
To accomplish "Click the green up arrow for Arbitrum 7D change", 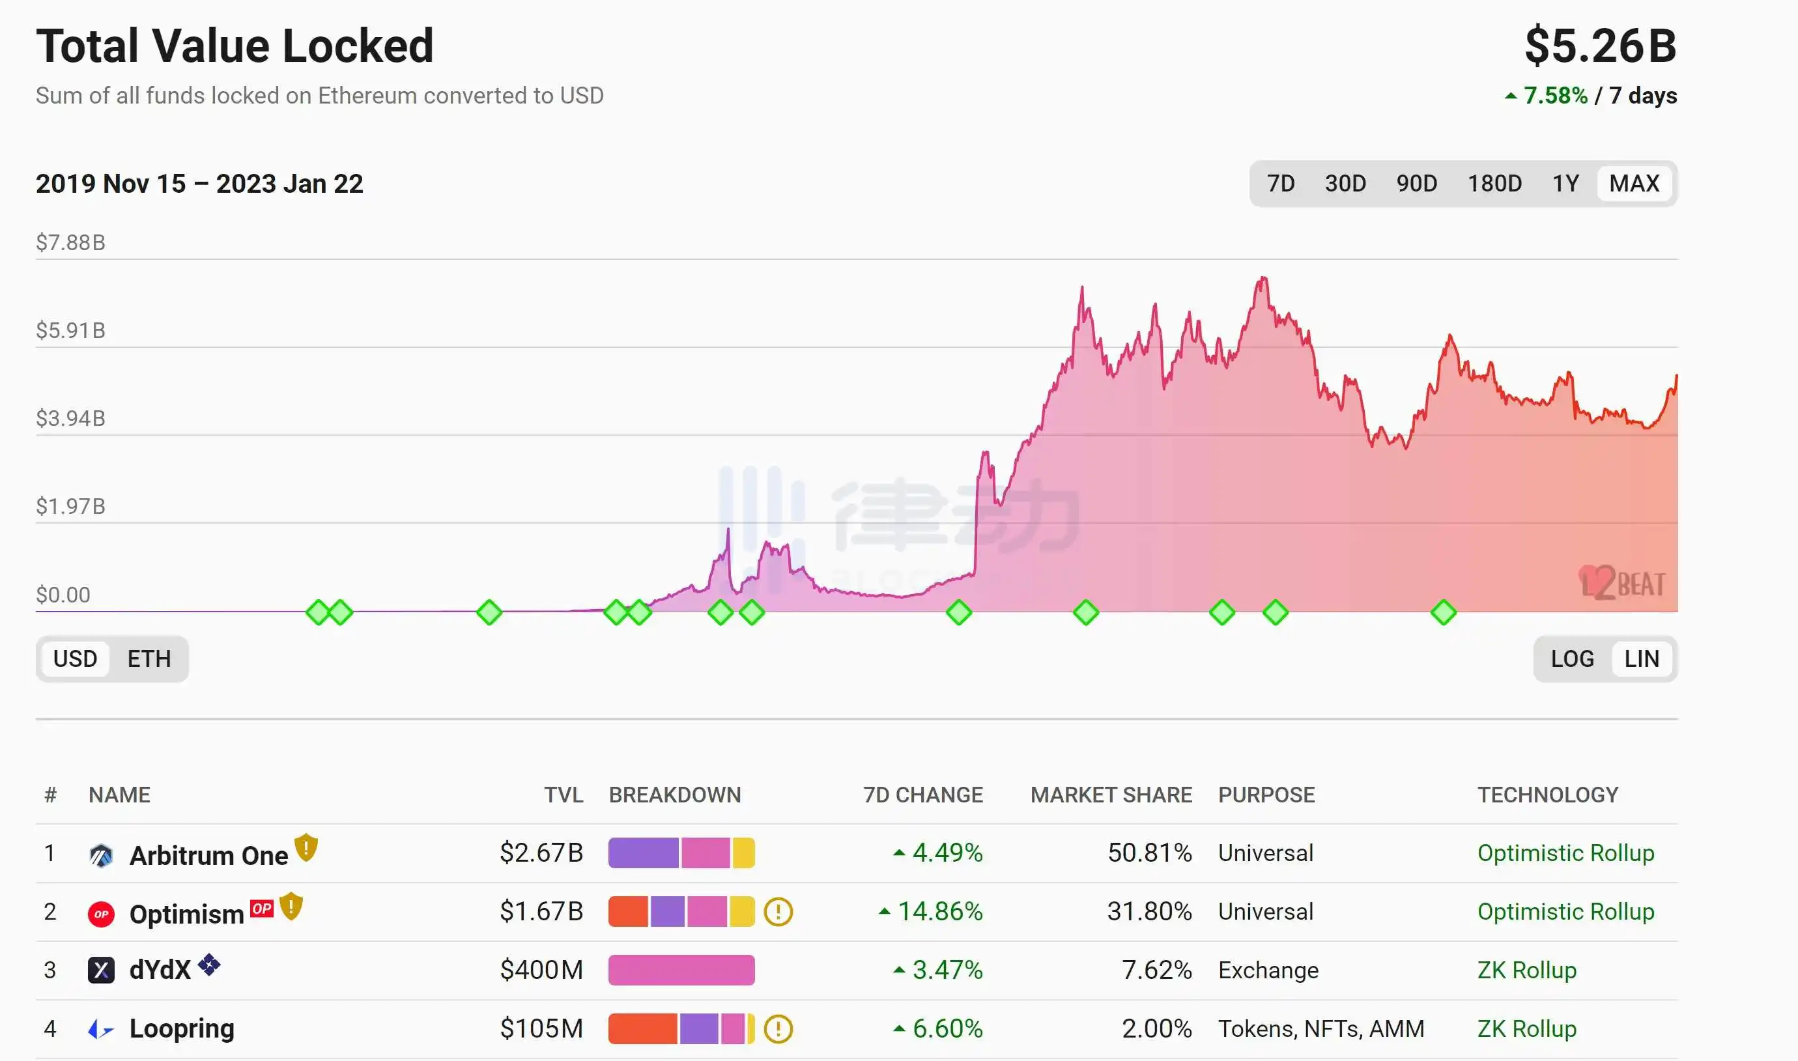I will click(x=900, y=852).
